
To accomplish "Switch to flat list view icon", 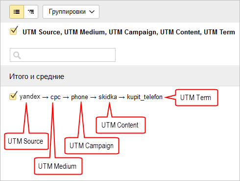I will 17,12.
